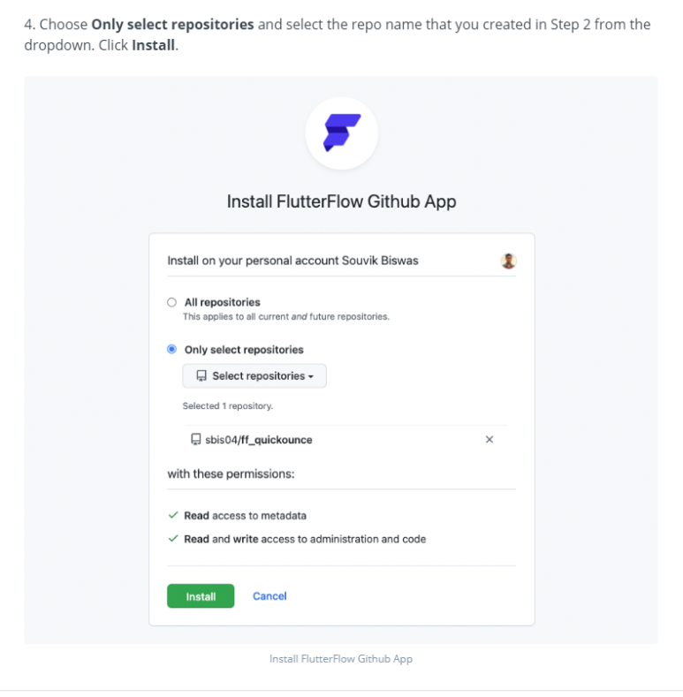Click the checkmark beside Read and write access

(173, 539)
